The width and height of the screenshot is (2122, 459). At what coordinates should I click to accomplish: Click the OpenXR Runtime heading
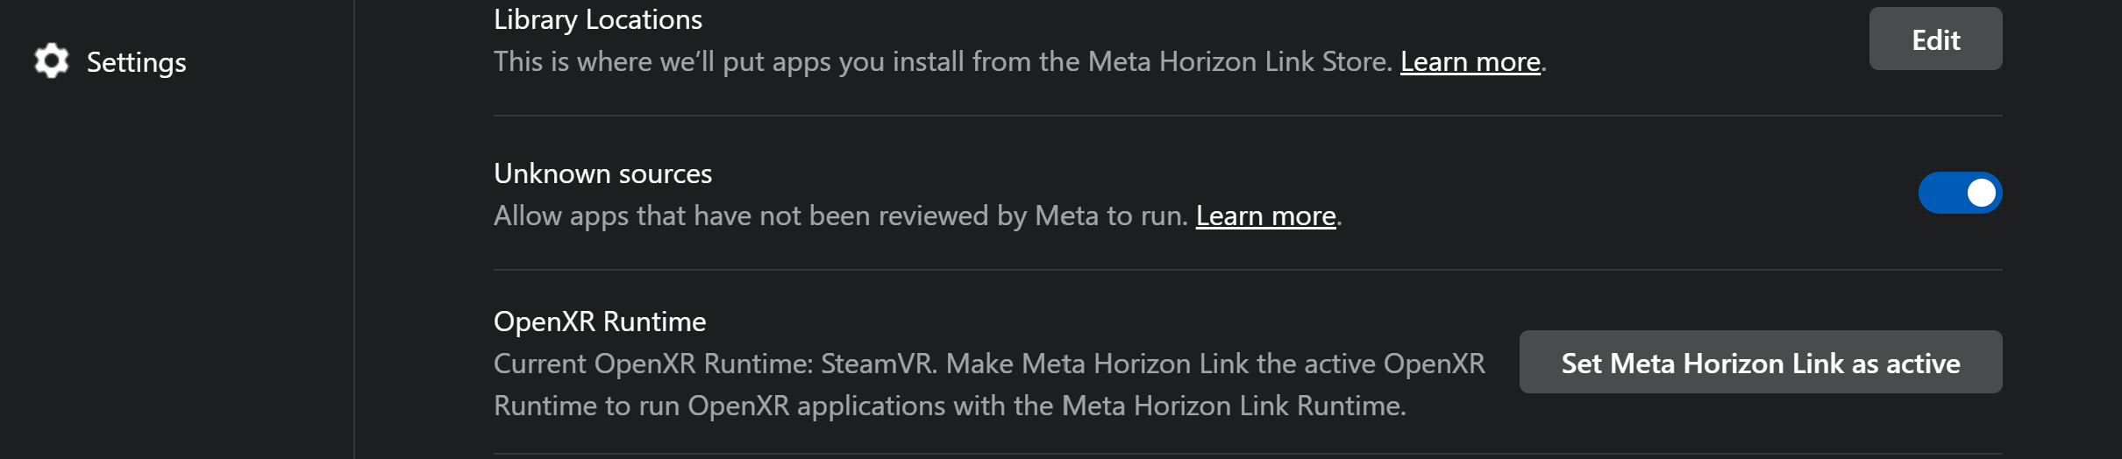tap(600, 321)
